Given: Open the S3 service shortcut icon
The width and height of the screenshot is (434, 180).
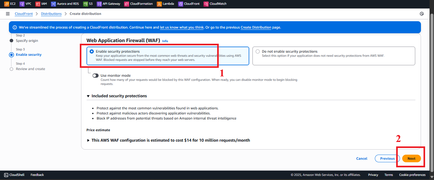Looking at the screenshot, I should (x=85, y=4).
